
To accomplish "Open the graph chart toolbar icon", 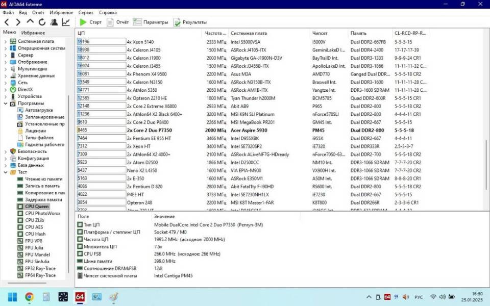I will [66, 22].
